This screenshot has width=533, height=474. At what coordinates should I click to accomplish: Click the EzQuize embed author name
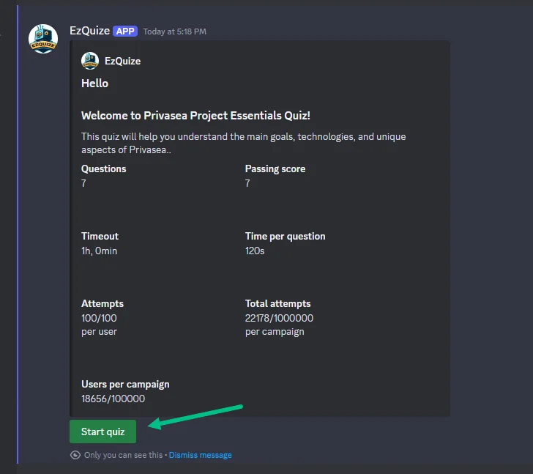click(123, 61)
